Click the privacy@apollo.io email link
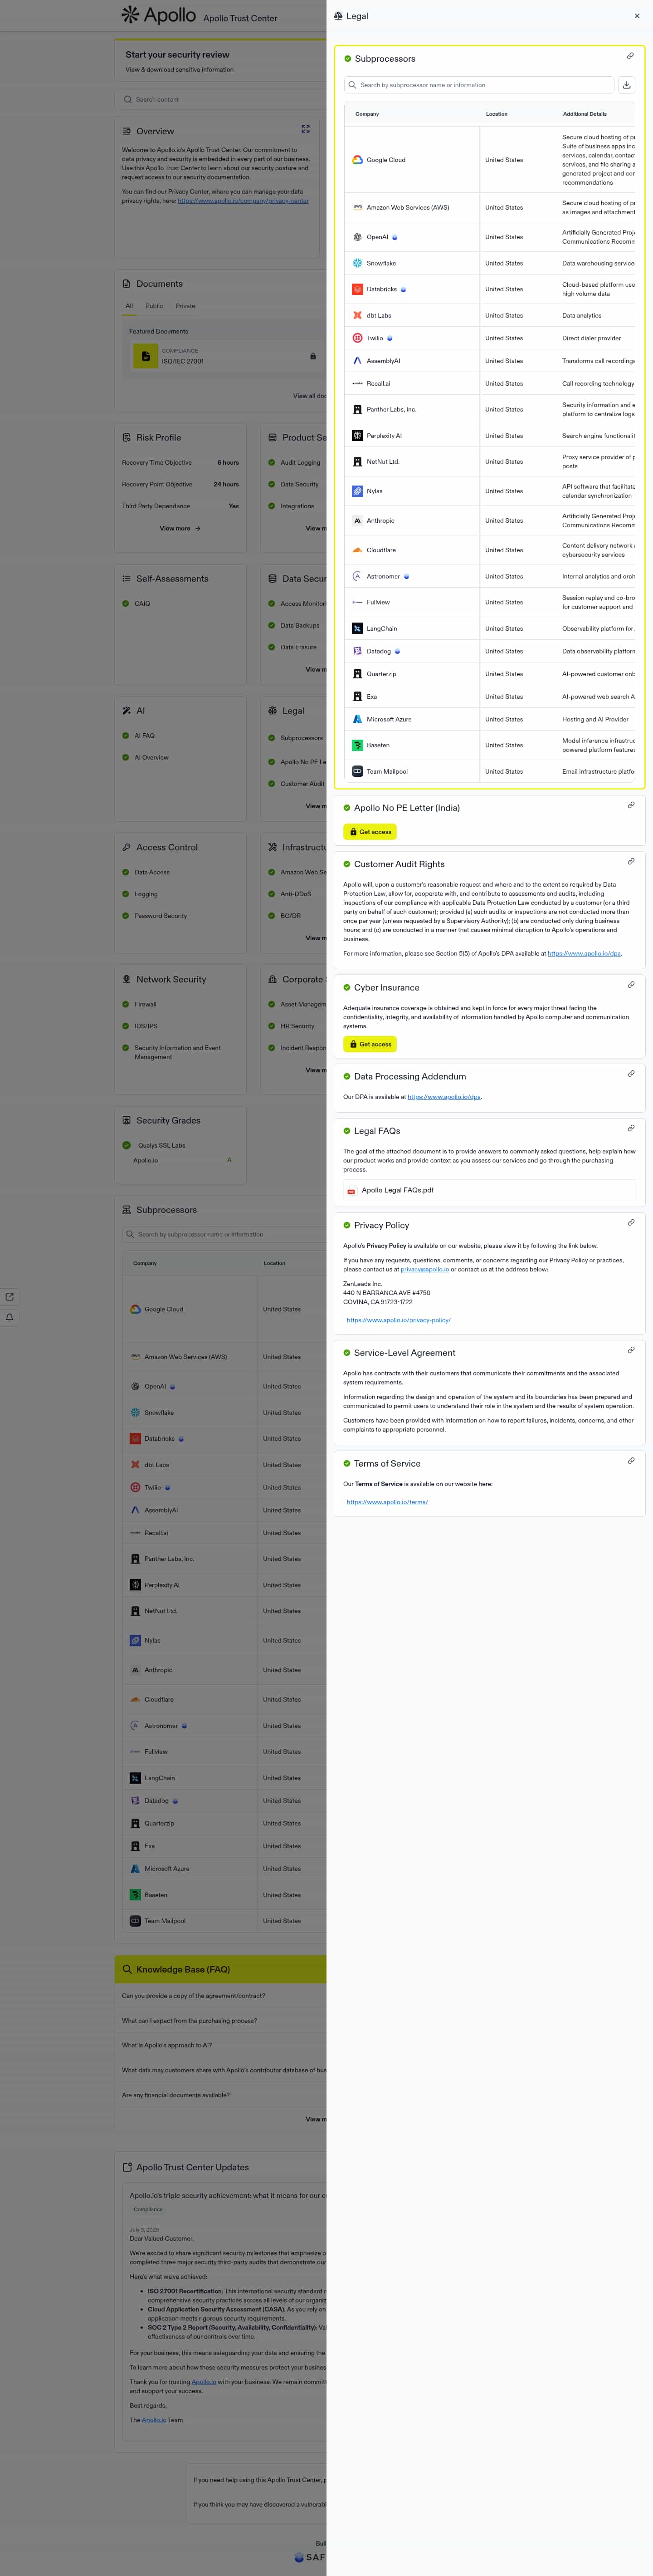The width and height of the screenshot is (653, 2576). coord(425,1270)
